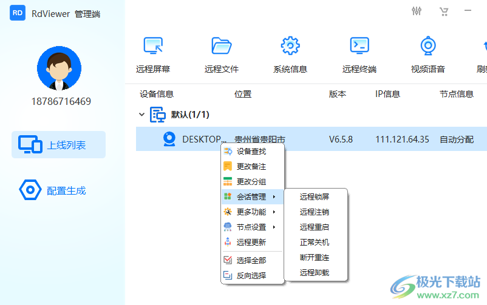This screenshot has height=305, width=487.
Task: Choose 远程更新 in context menu
Action: 253,242
